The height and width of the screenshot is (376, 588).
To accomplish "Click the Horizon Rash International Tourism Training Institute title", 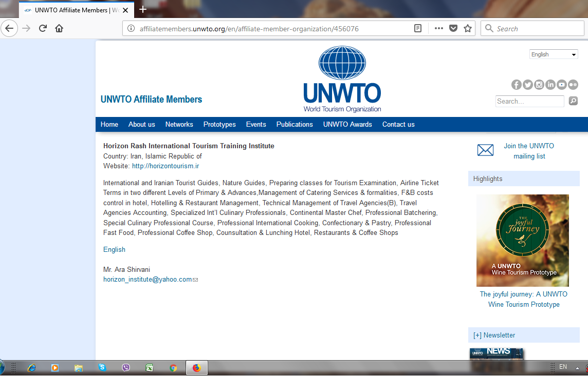I will pyautogui.click(x=189, y=146).
